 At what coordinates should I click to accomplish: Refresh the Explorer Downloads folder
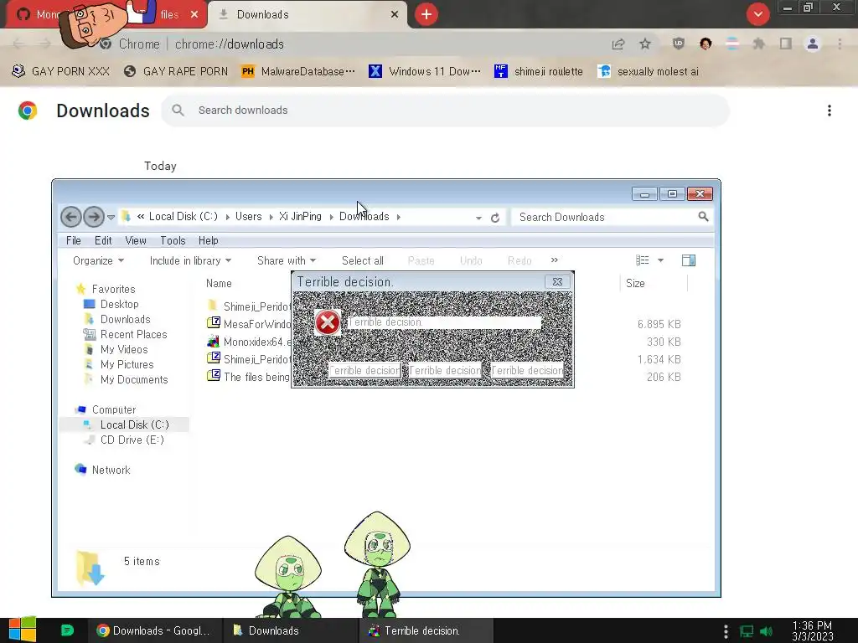coord(495,218)
